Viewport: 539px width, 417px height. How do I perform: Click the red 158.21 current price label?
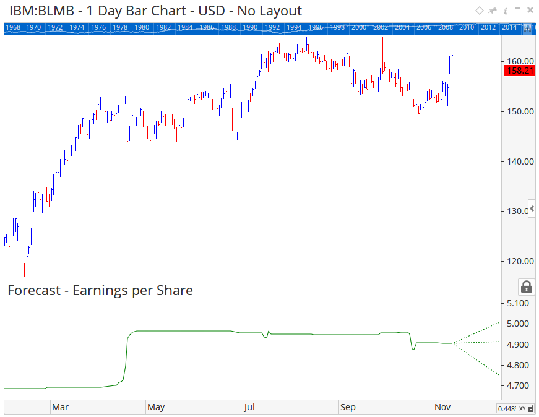tap(520, 71)
